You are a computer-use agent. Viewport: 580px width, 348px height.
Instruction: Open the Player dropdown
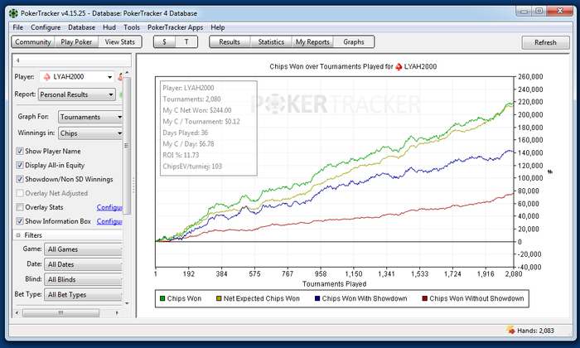(x=76, y=77)
